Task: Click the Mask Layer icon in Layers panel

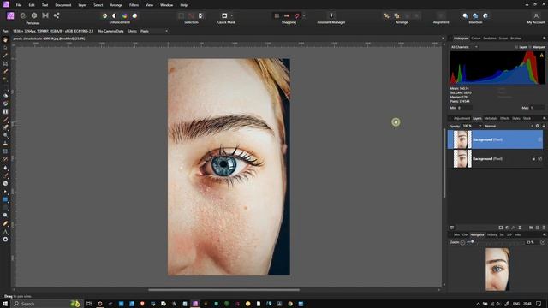Action: [x=501, y=228]
